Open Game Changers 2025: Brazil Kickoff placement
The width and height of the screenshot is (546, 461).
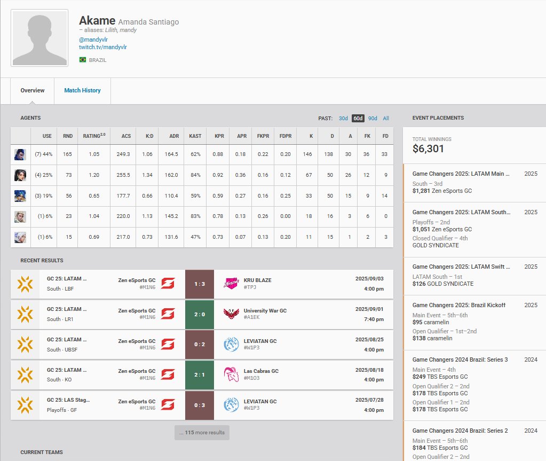click(474, 323)
